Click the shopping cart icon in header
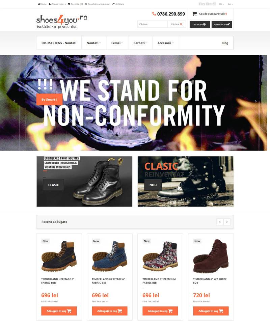Image resolution: width=270 pixels, height=322 pixels. 194,14
